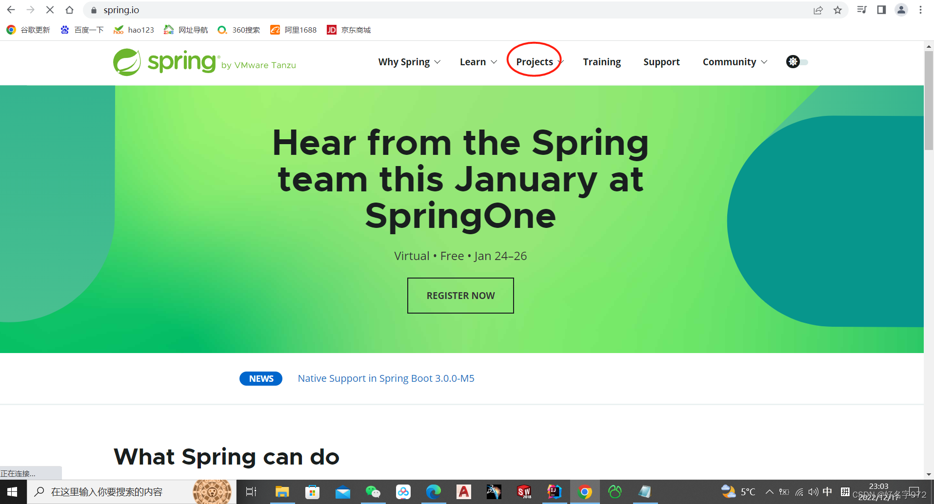Image resolution: width=934 pixels, height=504 pixels.
Task: Open the 360搜索 bookmark
Action: click(x=239, y=30)
